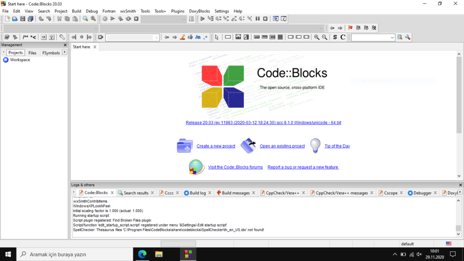Click the bold C comment toolbar icon
The image size is (464, 261).
tap(343, 37)
